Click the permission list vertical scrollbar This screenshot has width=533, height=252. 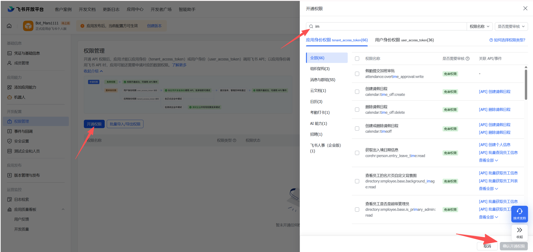(x=526, y=85)
